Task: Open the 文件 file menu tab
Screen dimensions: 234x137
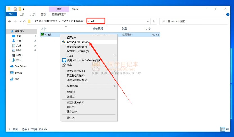Action: [x=11, y=14]
